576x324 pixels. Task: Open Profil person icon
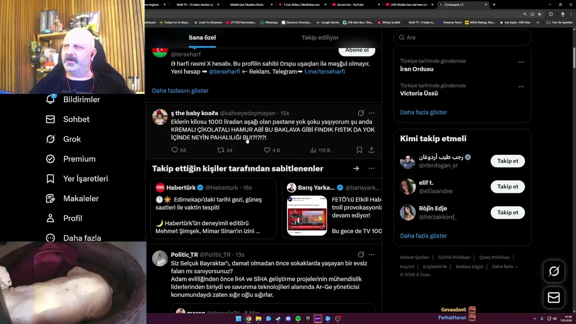tap(50, 218)
